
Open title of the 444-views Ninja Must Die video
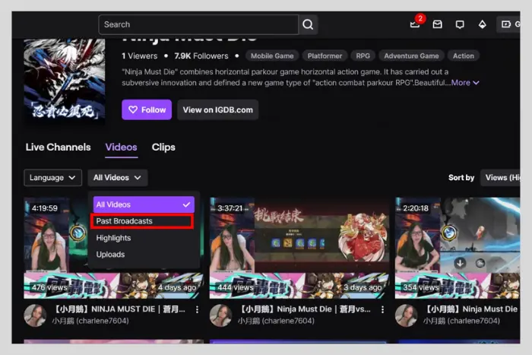click(304, 309)
